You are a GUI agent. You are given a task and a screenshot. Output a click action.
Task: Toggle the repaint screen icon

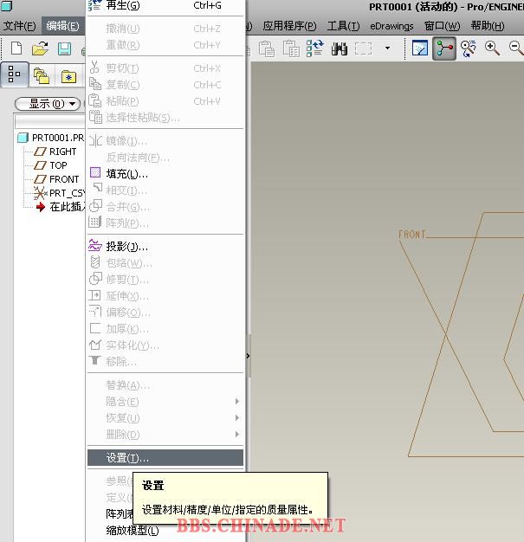coord(420,48)
